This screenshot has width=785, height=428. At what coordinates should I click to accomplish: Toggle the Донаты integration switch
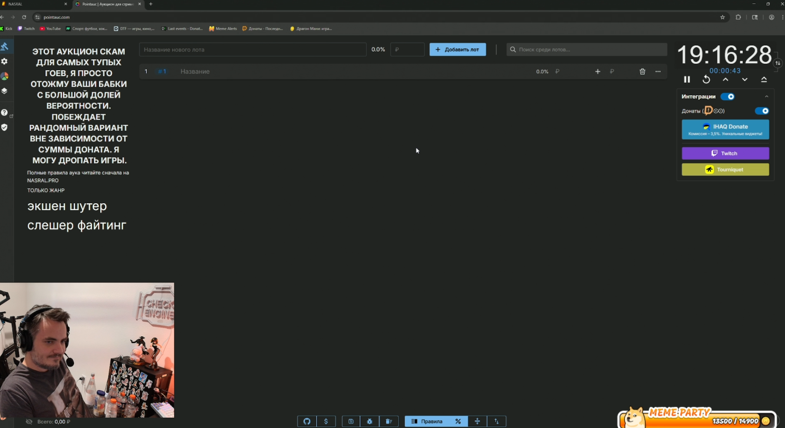(x=762, y=111)
